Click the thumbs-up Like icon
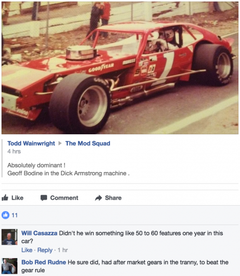 [5, 198]
